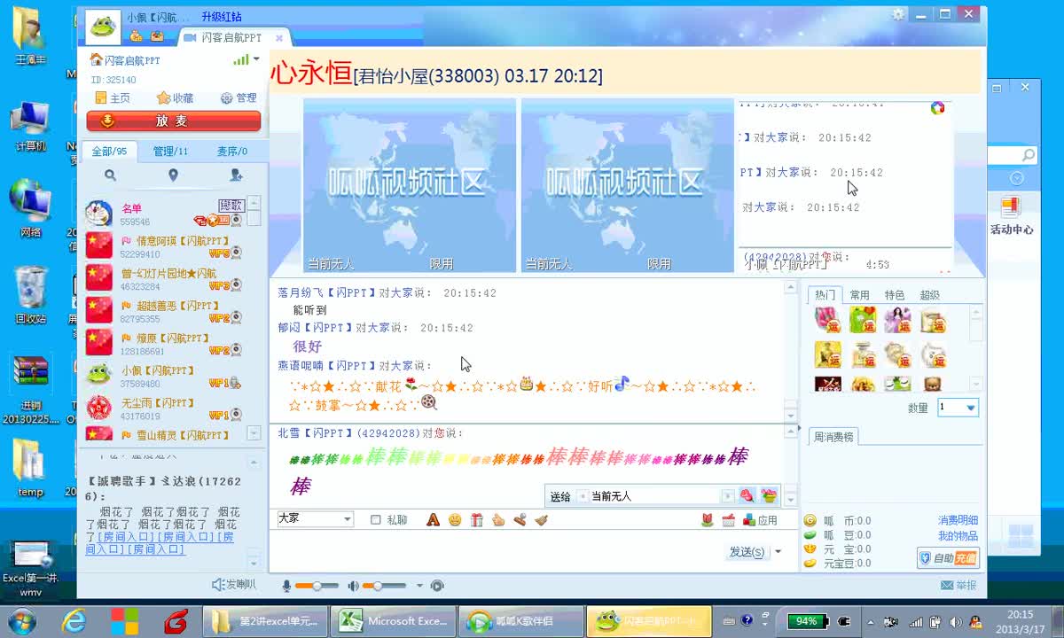Expand the audio settings arrow beside the speaker slider
This screenshot has width=1064, height=638.
tap(420, 586)
